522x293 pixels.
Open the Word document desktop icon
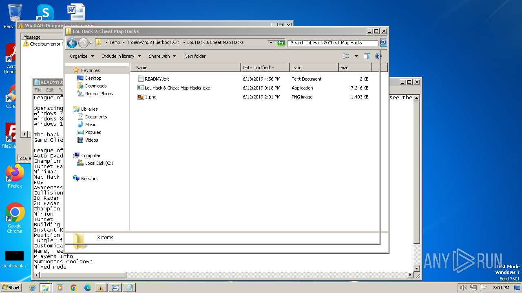76,12
